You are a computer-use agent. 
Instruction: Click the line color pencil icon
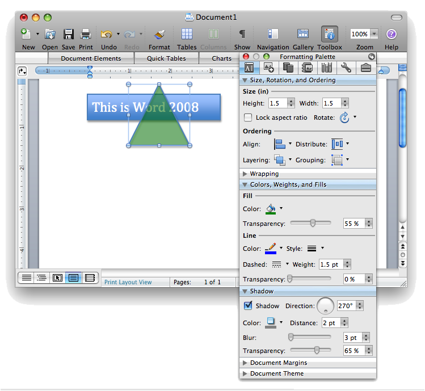click(271, 249)
